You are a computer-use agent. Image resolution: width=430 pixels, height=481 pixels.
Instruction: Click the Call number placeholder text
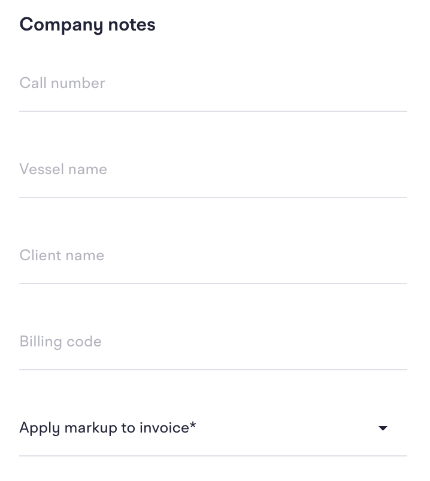tap(62, 83)
